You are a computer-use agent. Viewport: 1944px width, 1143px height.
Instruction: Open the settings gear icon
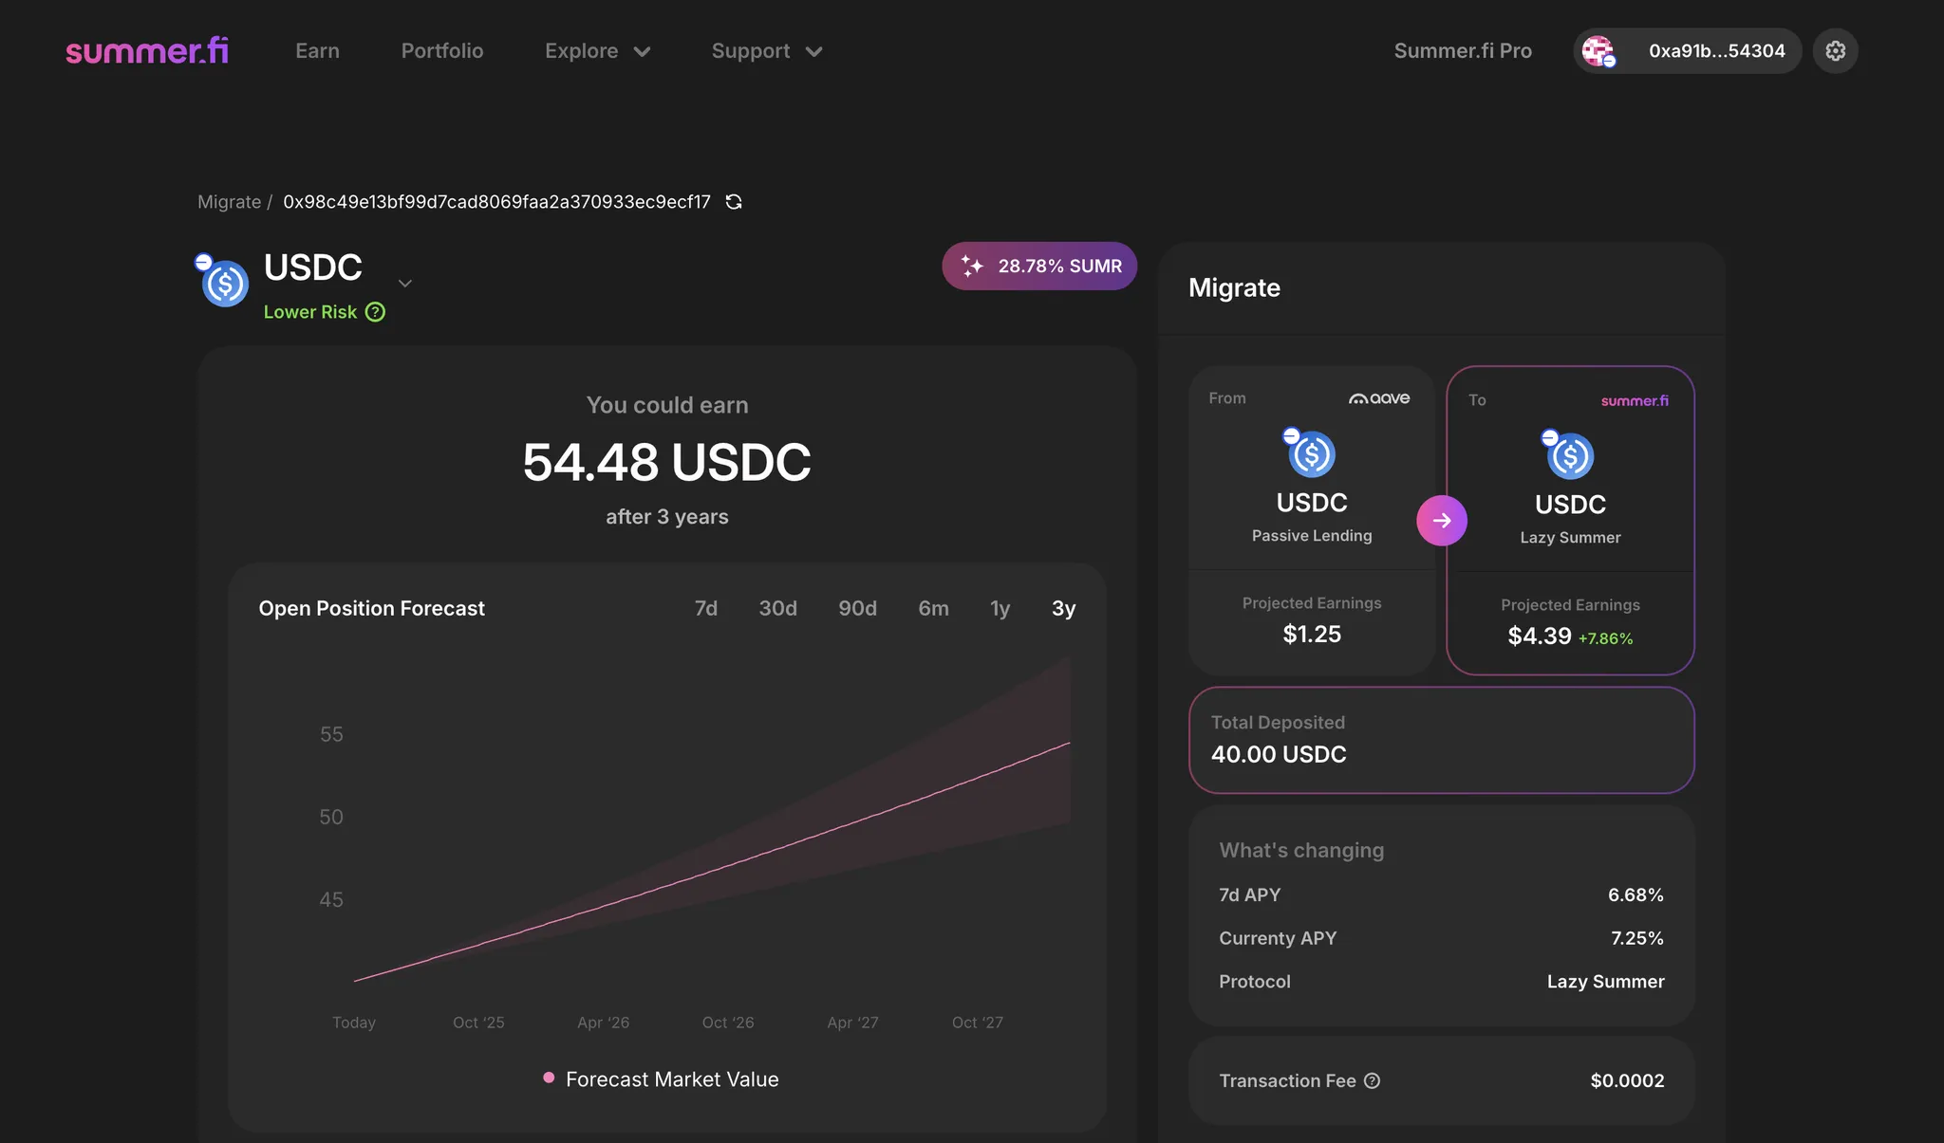1835,51
